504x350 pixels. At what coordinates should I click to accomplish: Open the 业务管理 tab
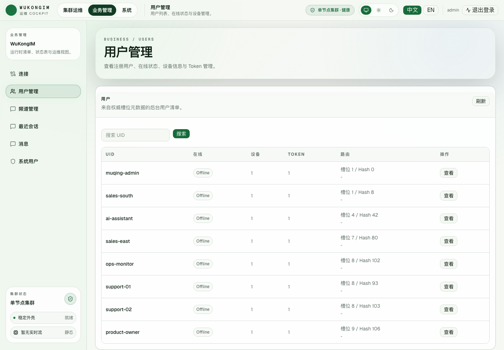coord(102,10)
